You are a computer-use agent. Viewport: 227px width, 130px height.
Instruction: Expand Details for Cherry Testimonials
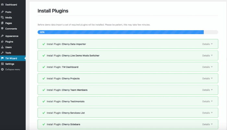click(207, 102)
